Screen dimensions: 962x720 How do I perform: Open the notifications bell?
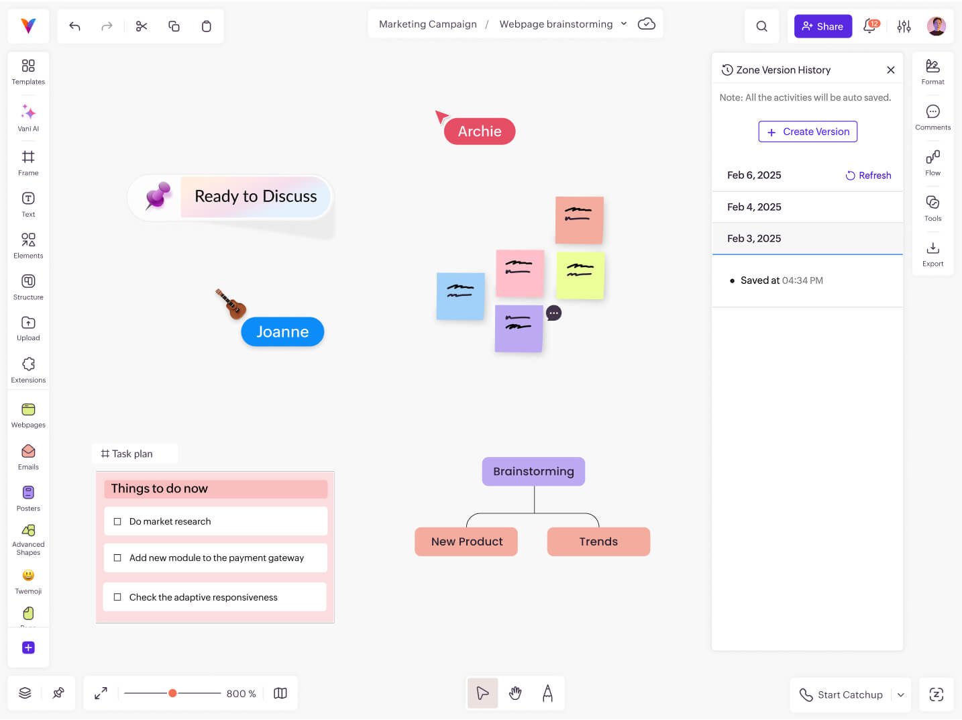point(870,26)
